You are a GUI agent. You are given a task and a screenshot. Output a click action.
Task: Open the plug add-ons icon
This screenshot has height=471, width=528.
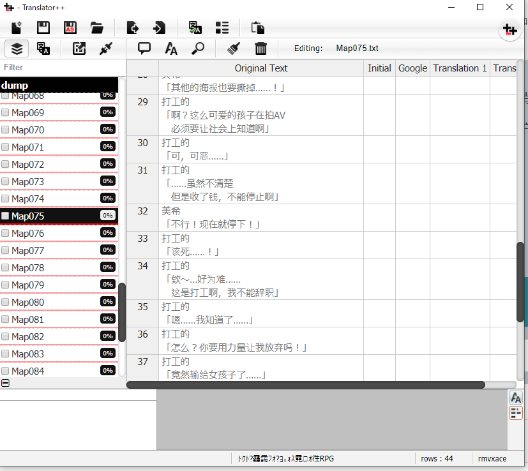pos(106,49)
